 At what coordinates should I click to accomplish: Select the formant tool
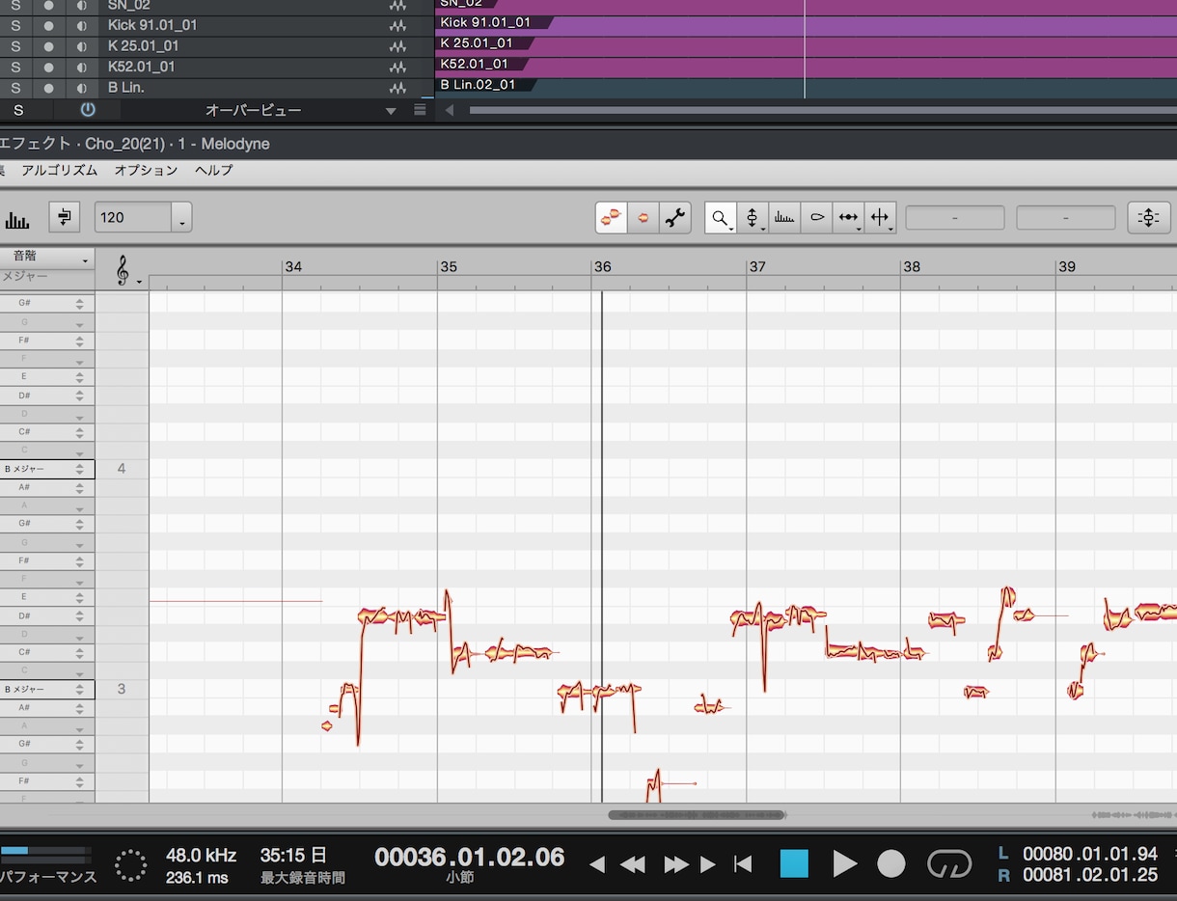(x=784, y=218)
